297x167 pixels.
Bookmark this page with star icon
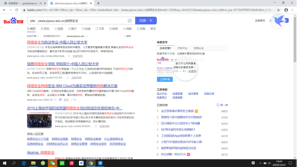click(x=278, y=10)
